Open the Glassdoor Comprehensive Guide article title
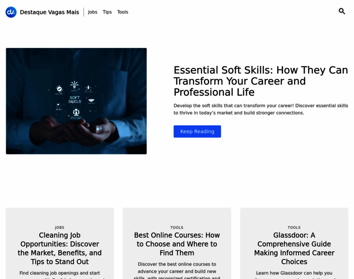Screen dimensions: 354x279 tap(294, 248)
